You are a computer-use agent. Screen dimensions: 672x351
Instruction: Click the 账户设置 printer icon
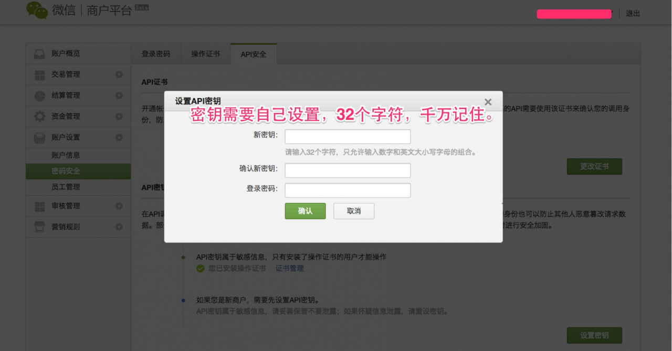39,138
